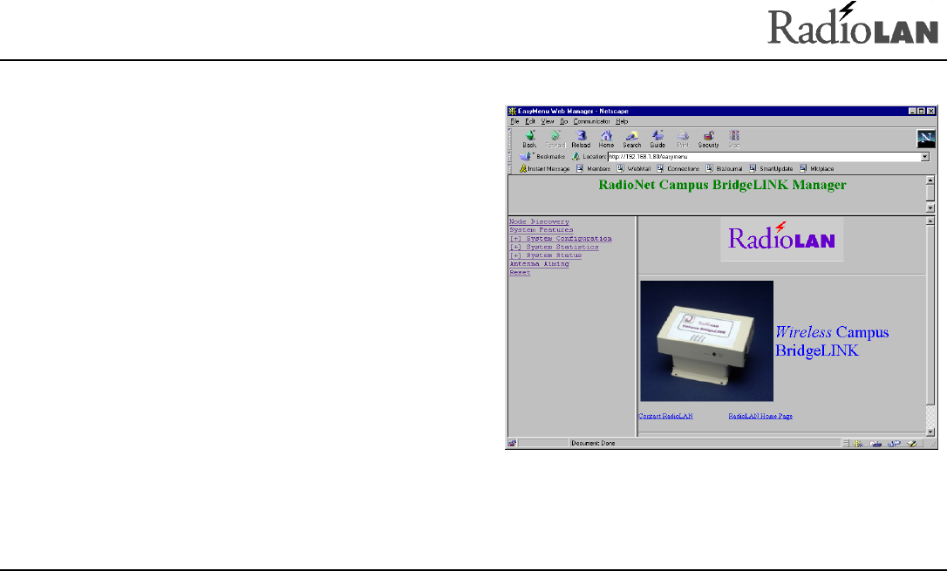Screen dimensions: 947x571
Task: Click main frame scrollbar down arrow
Action: click(930, 432)
